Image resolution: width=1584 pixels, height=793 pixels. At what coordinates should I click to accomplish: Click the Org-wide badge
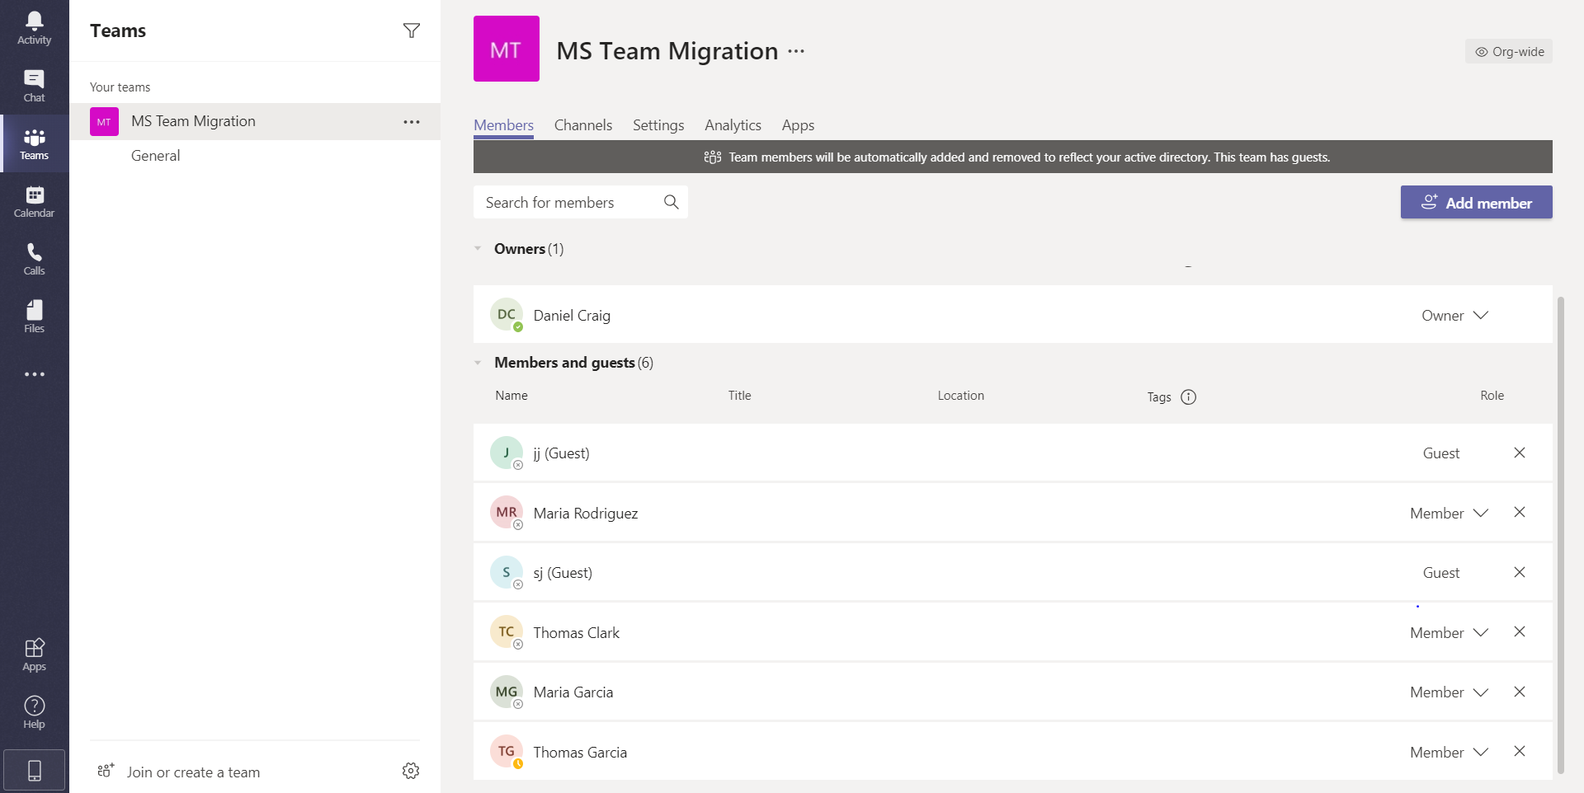(x=1509, y=51)
